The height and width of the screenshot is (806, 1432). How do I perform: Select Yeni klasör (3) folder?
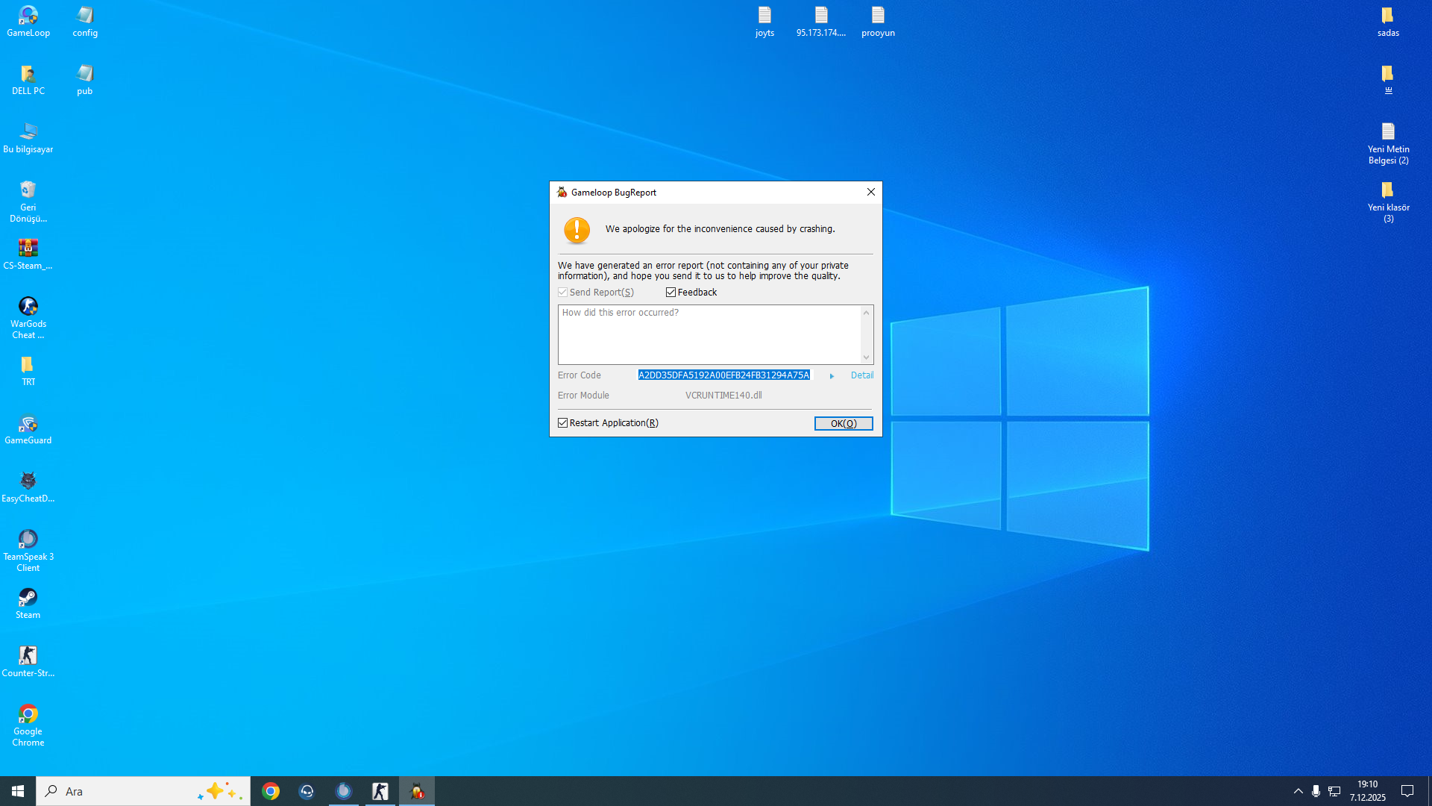pyautogui.click(x=1388, y=201)
